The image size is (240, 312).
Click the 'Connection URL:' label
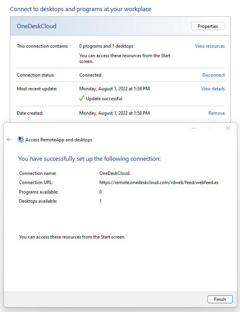36,182
